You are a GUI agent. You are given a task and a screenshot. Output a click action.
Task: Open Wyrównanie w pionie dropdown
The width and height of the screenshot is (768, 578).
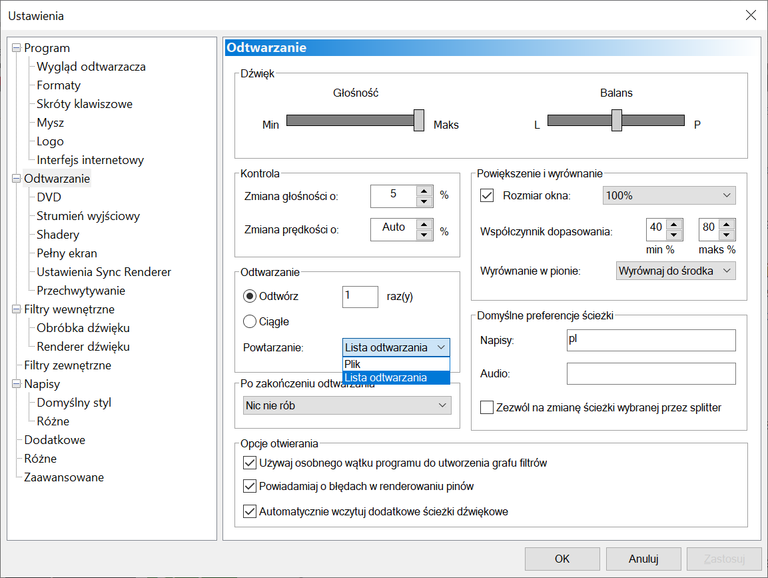(x=676, y=271)
